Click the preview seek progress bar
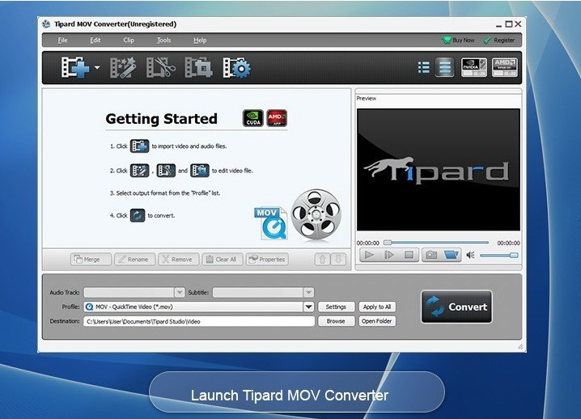This screenshot has height=419, width=581. tap(436, 243)
